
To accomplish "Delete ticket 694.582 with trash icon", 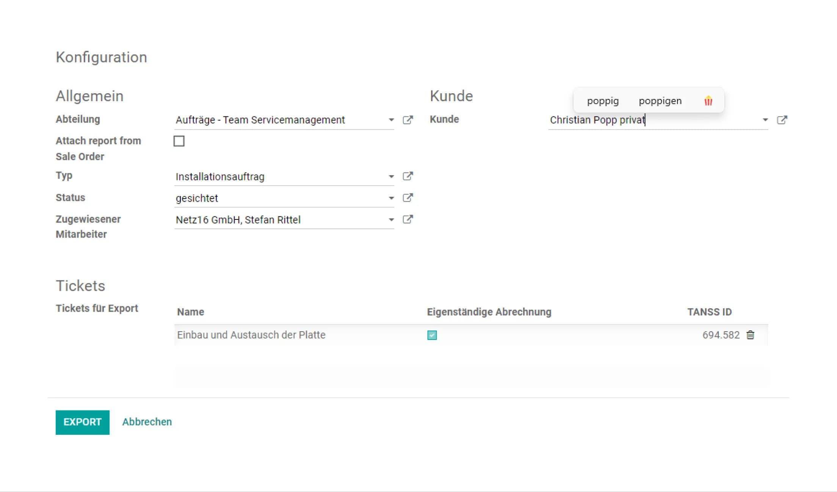I will point(750,335).
